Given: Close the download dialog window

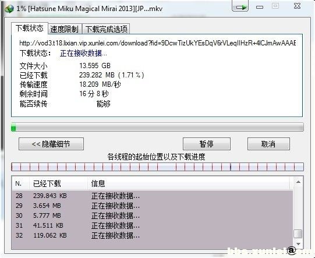Looking at the screenshot, I should (x=297, y=6).
